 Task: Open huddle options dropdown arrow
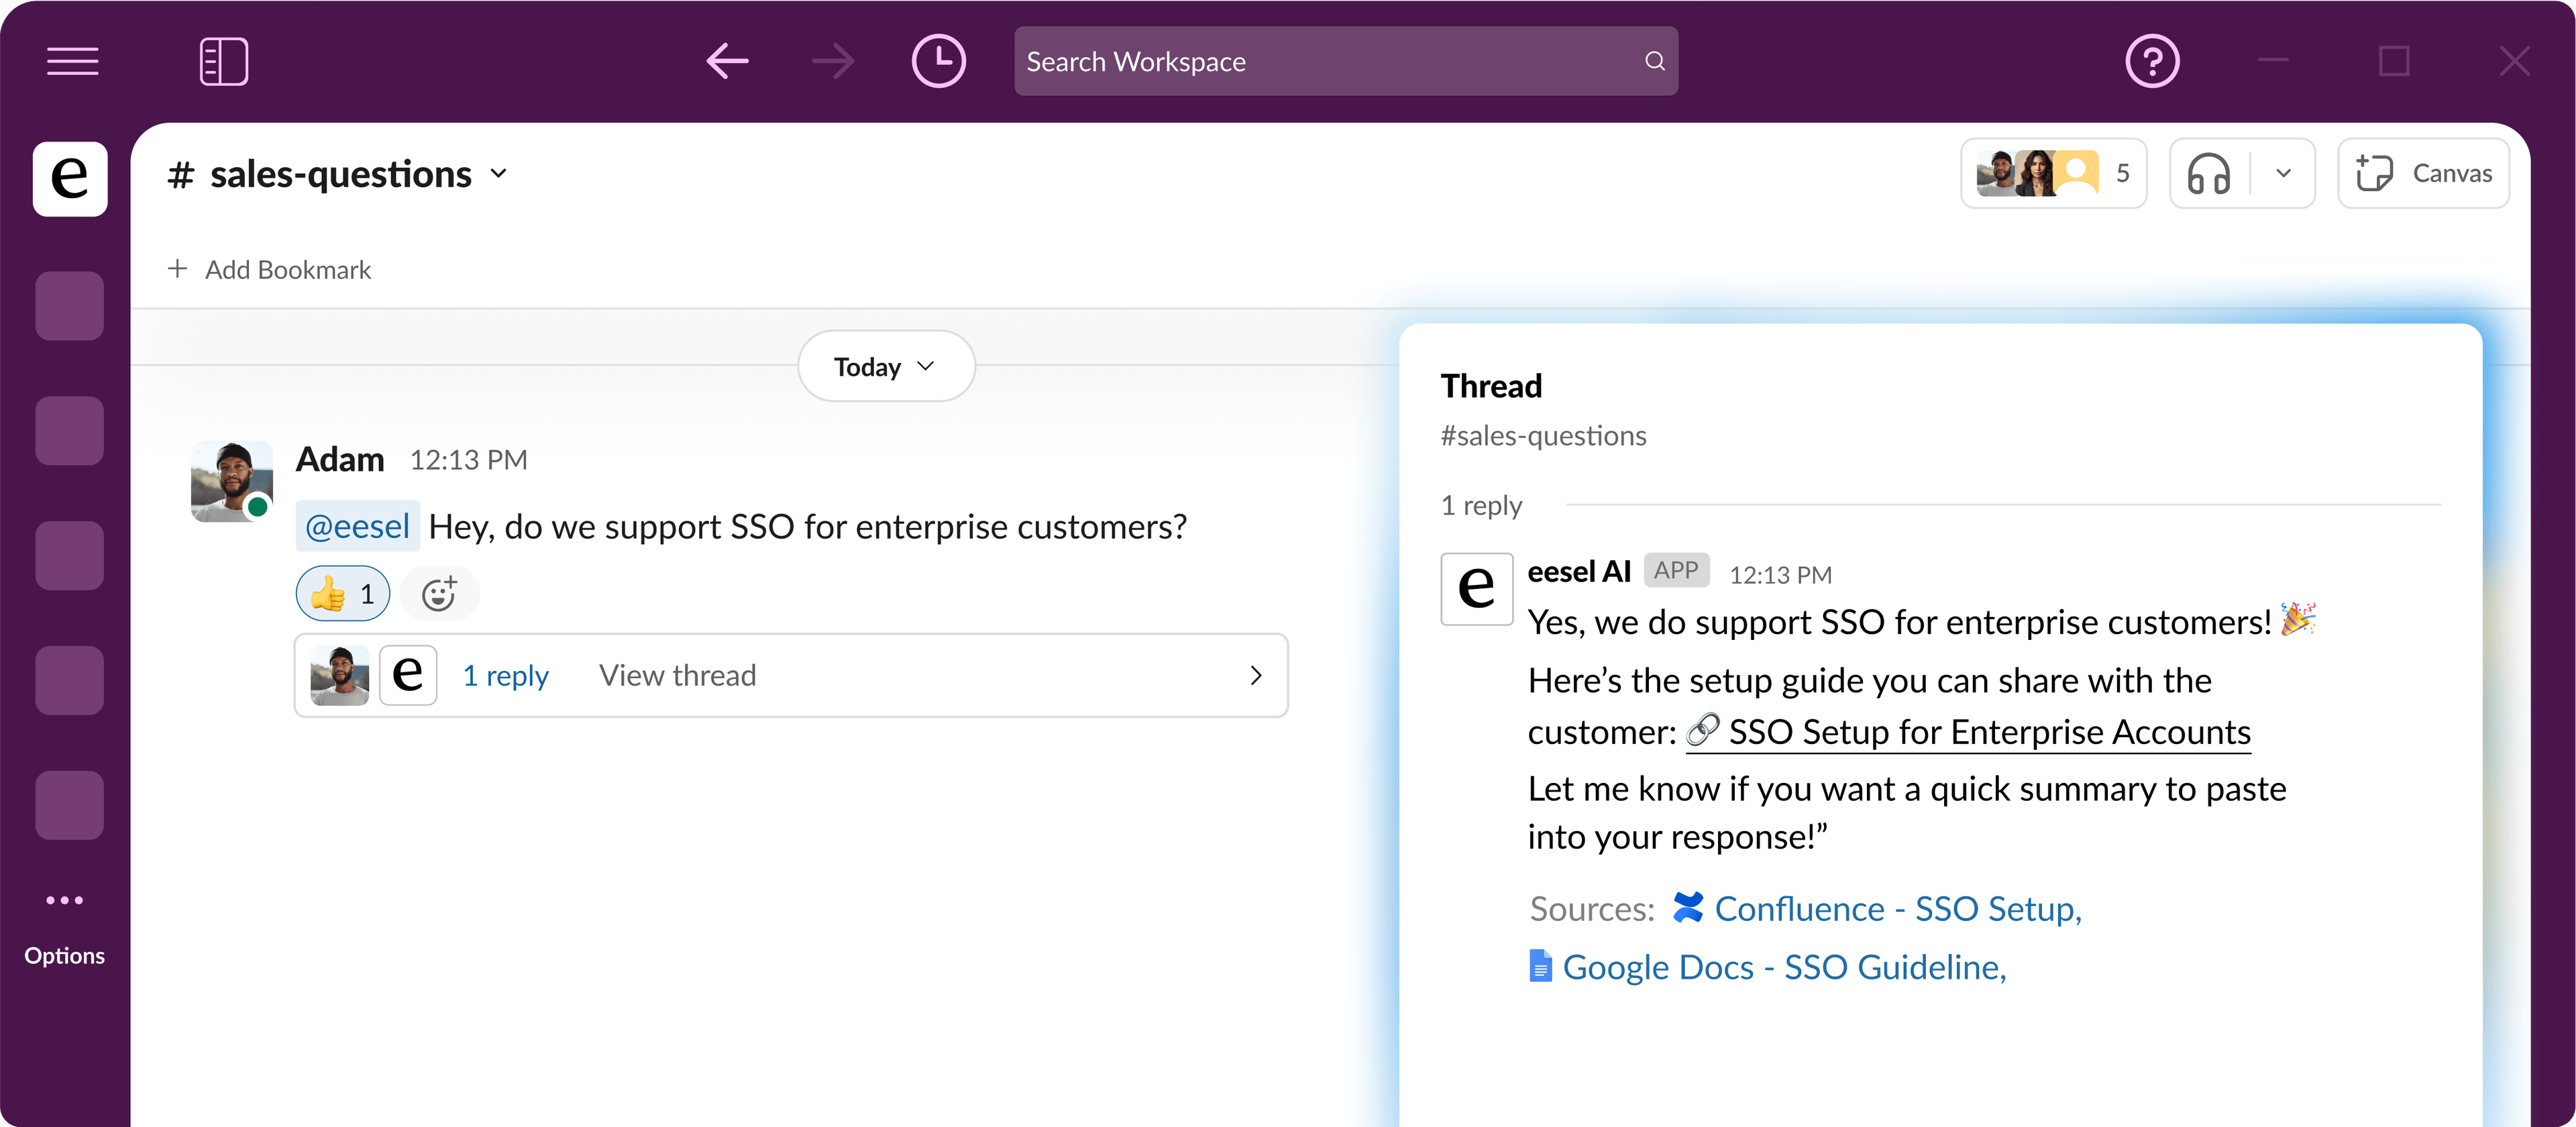pos(2284,173)
